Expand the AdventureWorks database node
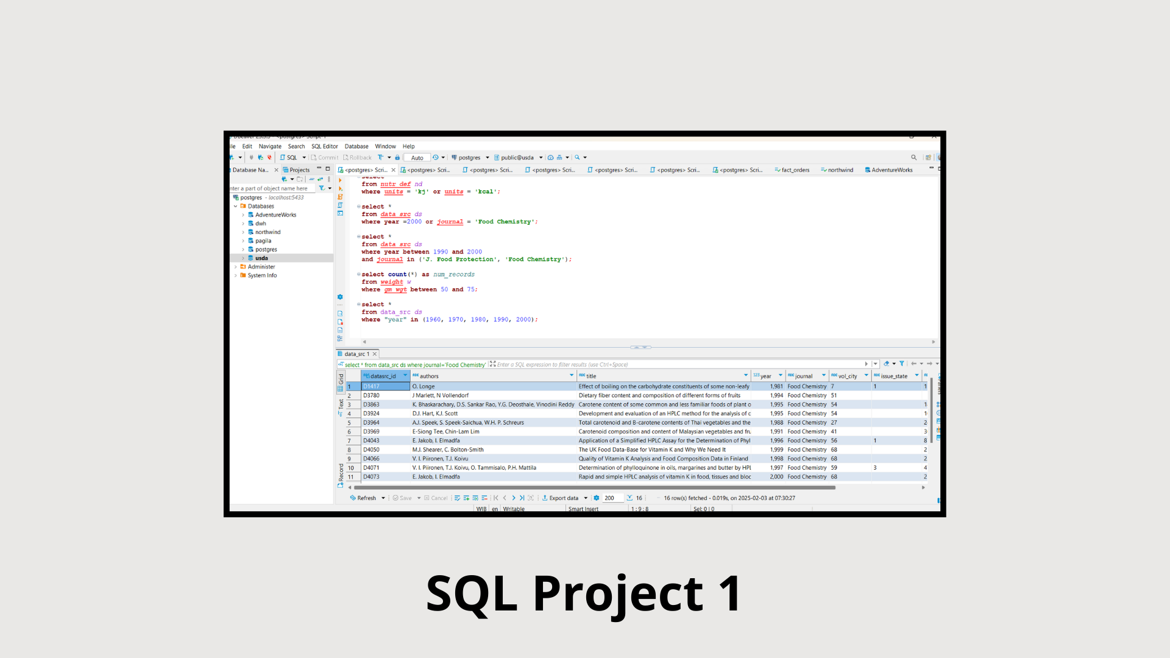The image size is (1170, 658). 243,215
